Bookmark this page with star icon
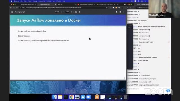Viewport: 180px width, 101px height. click(107, 8)
